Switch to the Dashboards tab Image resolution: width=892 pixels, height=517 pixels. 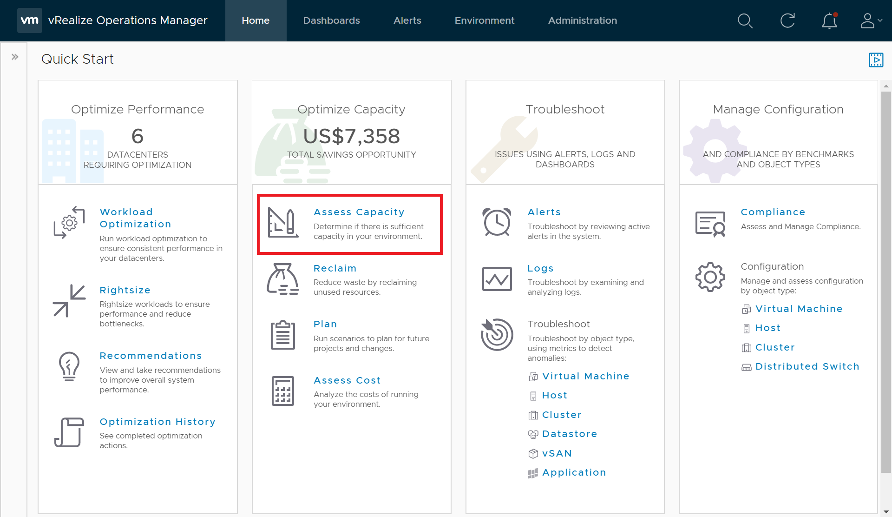tap(331, 21)
